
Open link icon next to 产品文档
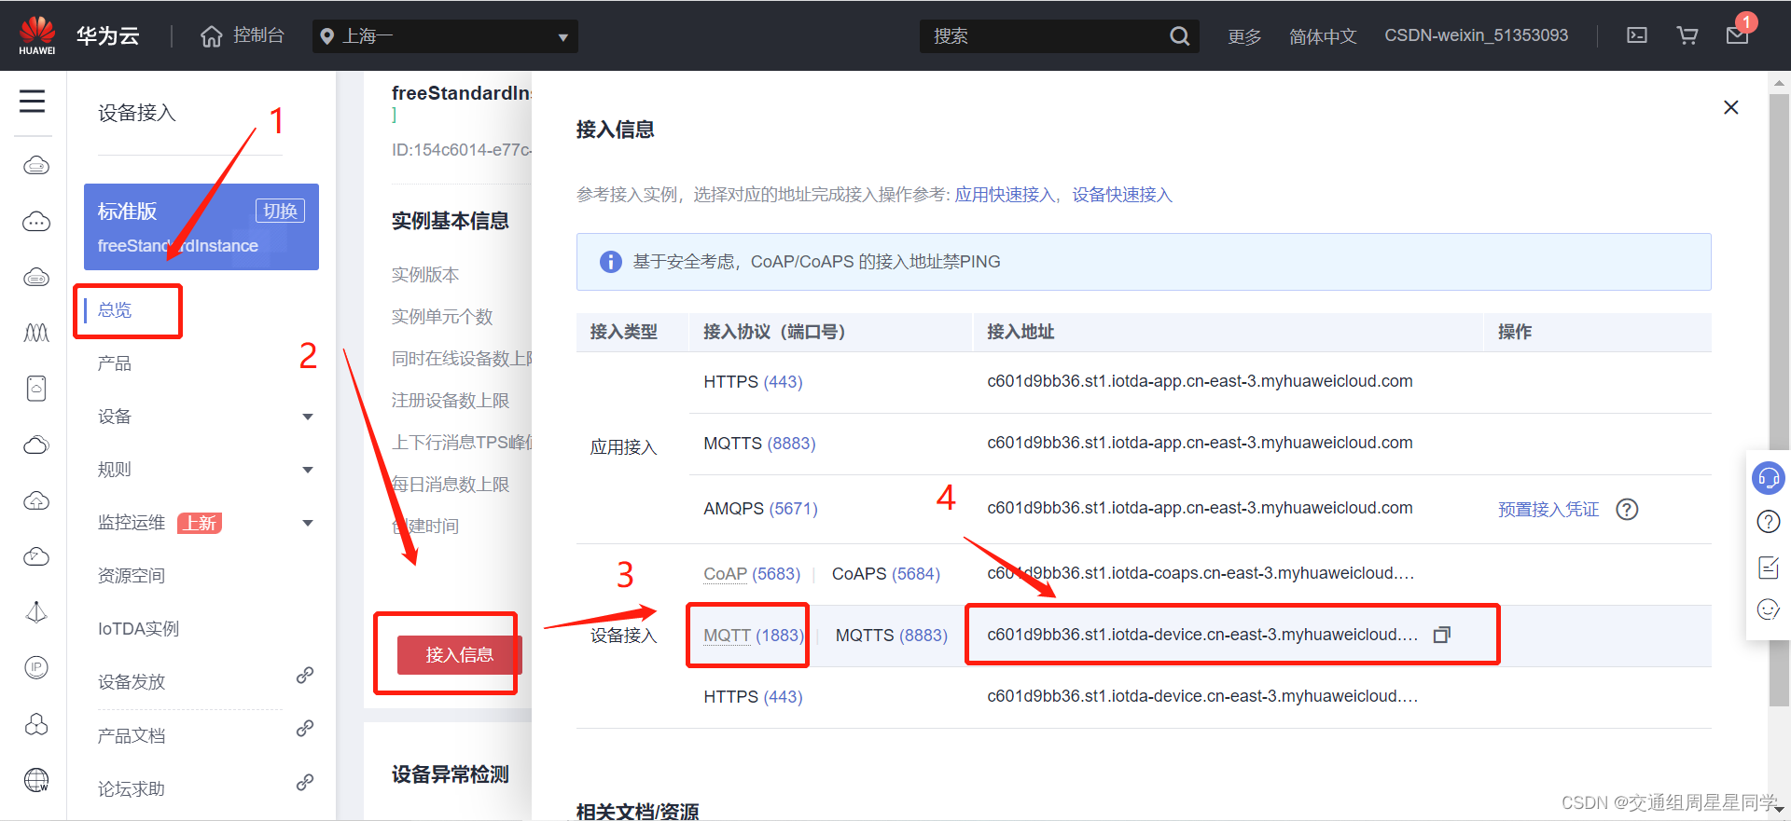pos(305,729)
